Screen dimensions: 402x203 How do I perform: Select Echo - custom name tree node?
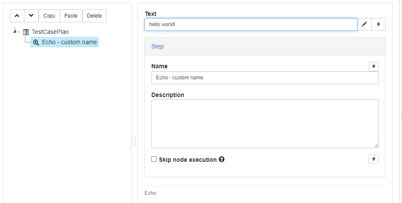tap(69, 42)
